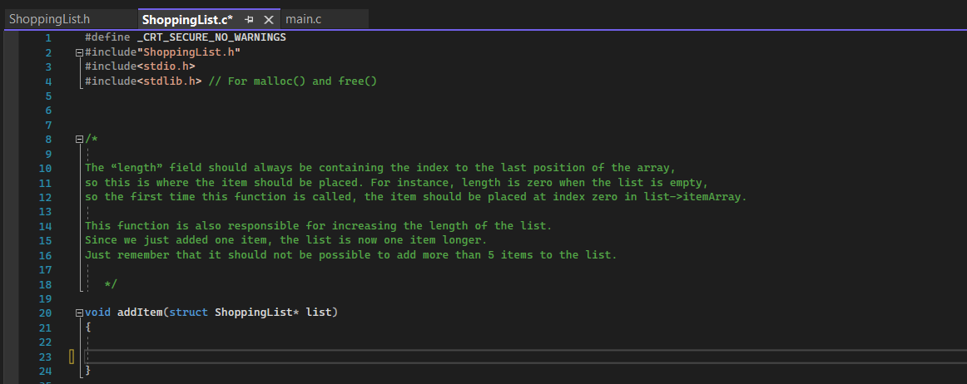
Task: Select the active ShoppingList.c* tab
Action: pyautogui.click(x=187, y=19)
